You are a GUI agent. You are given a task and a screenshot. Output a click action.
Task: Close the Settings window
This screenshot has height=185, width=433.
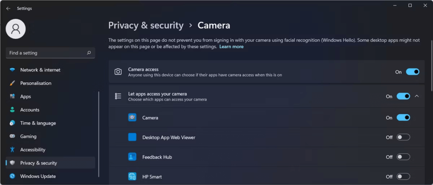tap(425, 5)
